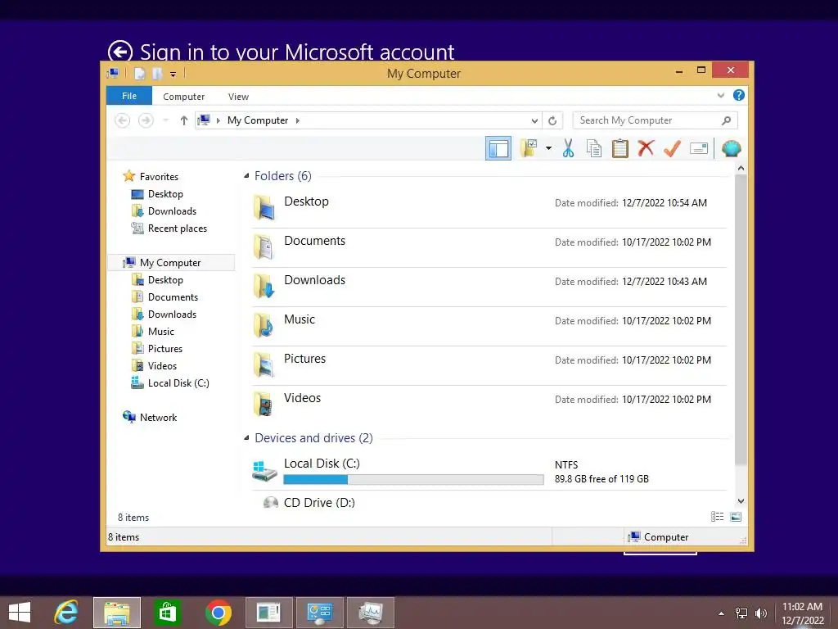Click the blue shell icon in toolbar
This screenshot has width=838, height=629.
(731, 148)
